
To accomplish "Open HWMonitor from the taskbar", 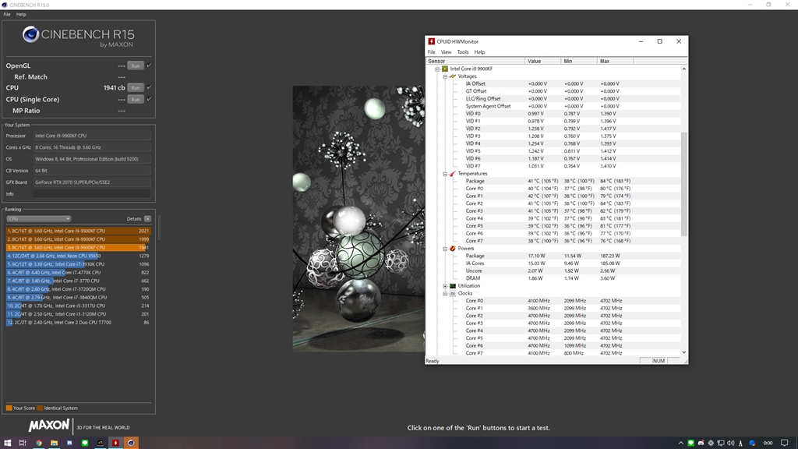I will coord(115,443).
